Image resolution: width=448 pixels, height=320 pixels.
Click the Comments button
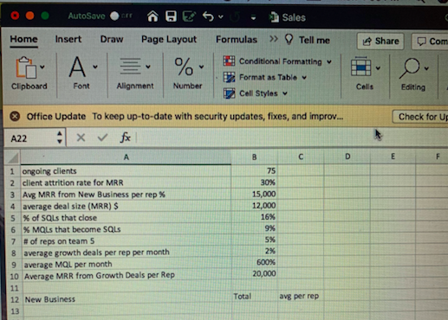pos(431,42)
